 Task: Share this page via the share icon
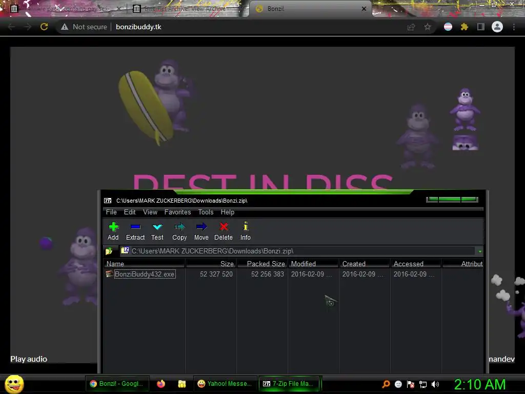click(x=411, y=27)
